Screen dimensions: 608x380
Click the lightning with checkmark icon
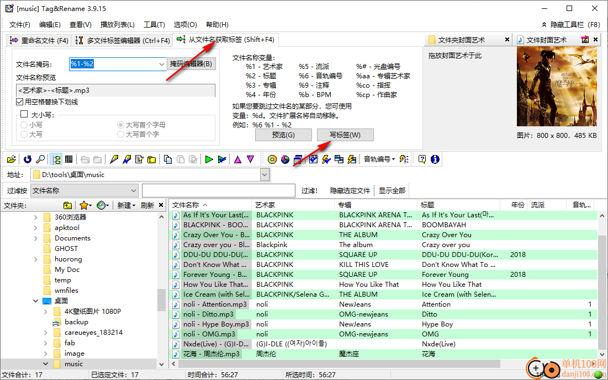(326, 159)
